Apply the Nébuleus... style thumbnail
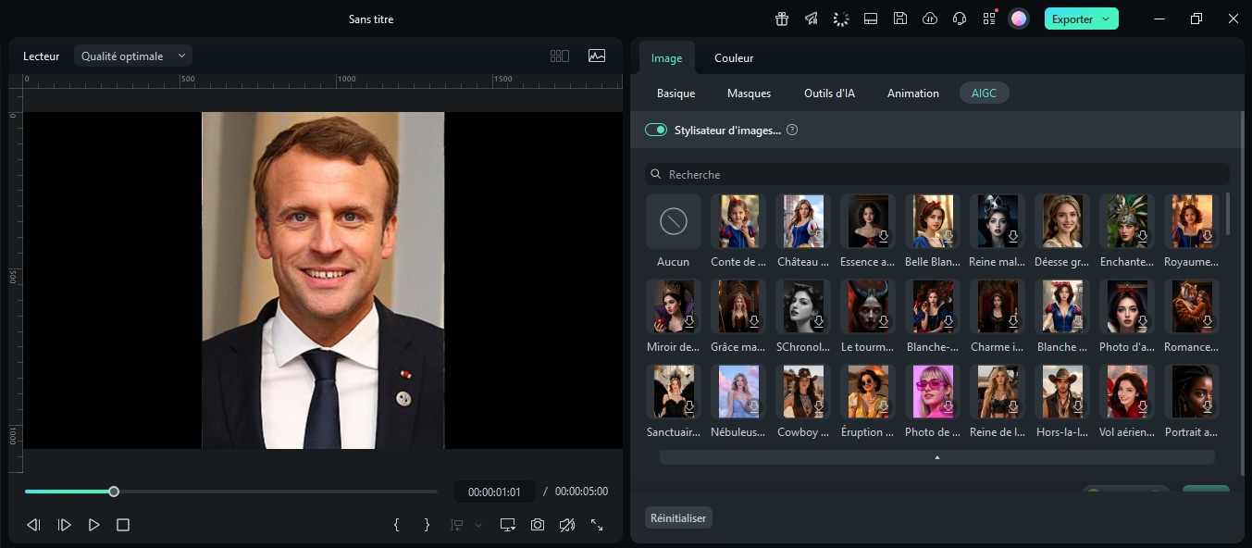 pos(738,392)
